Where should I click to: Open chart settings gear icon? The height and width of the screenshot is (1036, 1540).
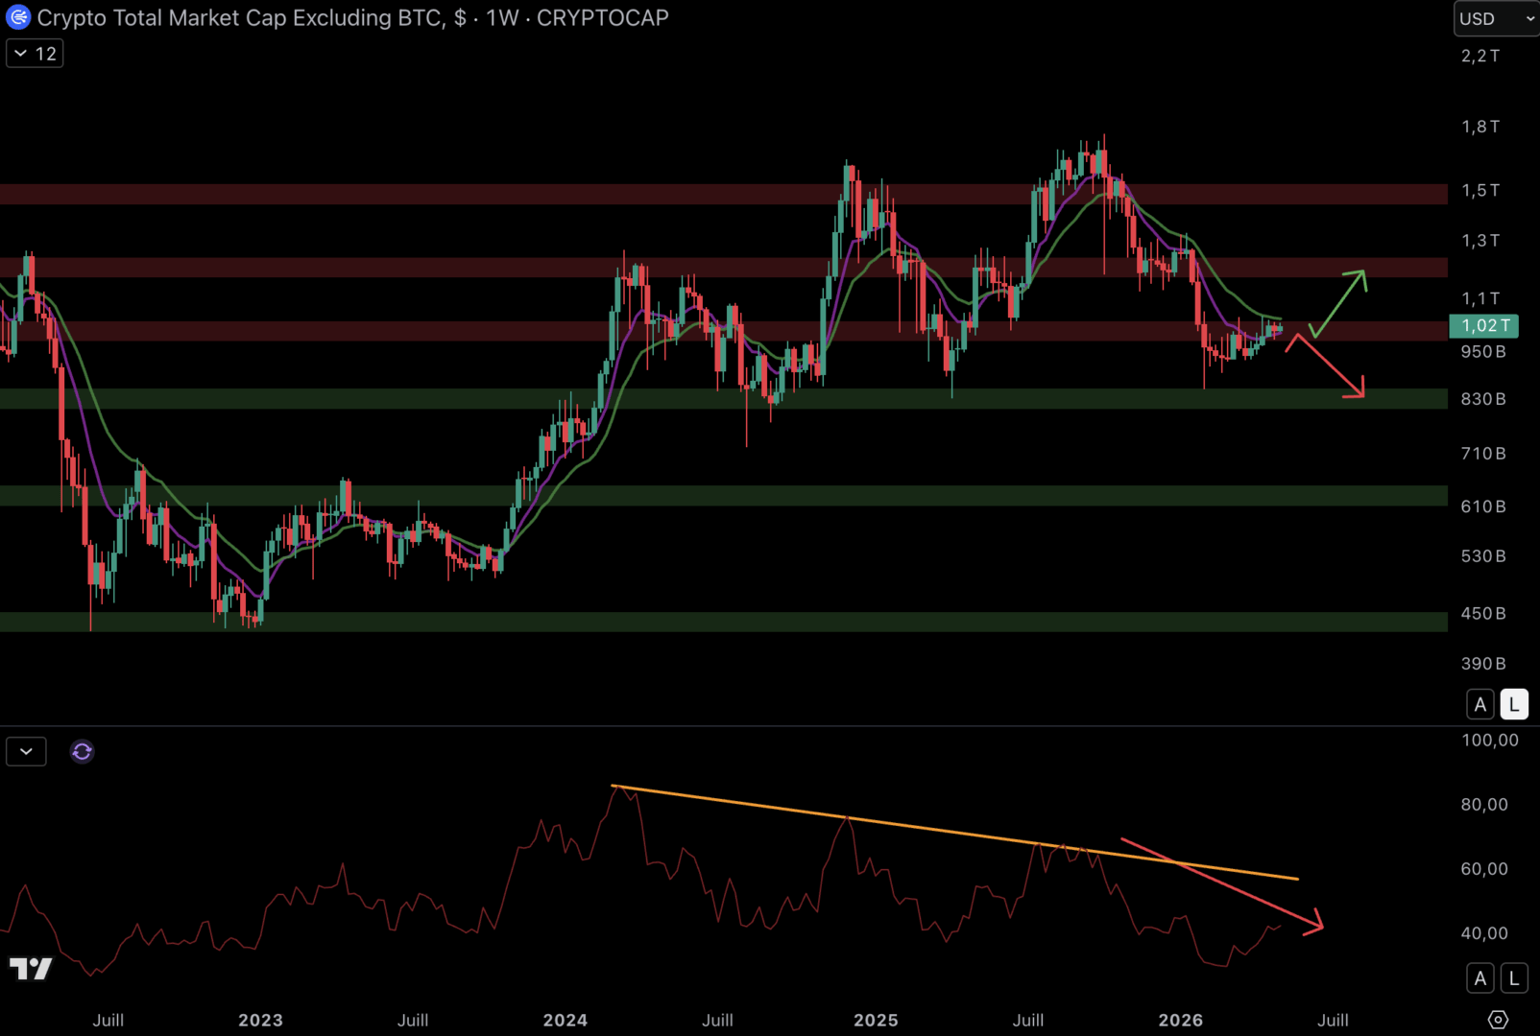tap(1498, 1019)
